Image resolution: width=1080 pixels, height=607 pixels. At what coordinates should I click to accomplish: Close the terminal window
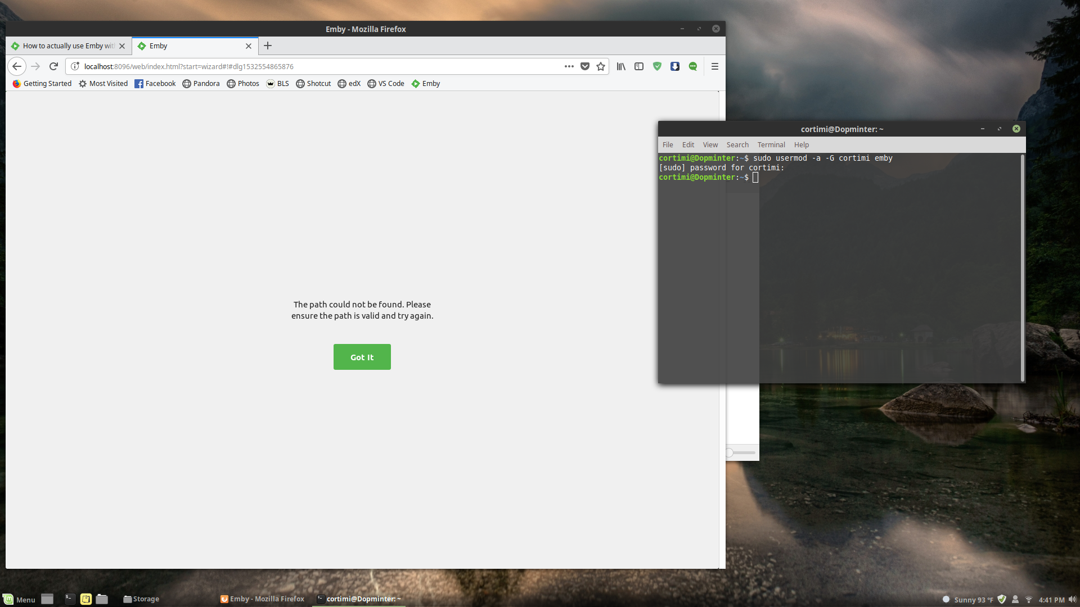point(1016,129)
